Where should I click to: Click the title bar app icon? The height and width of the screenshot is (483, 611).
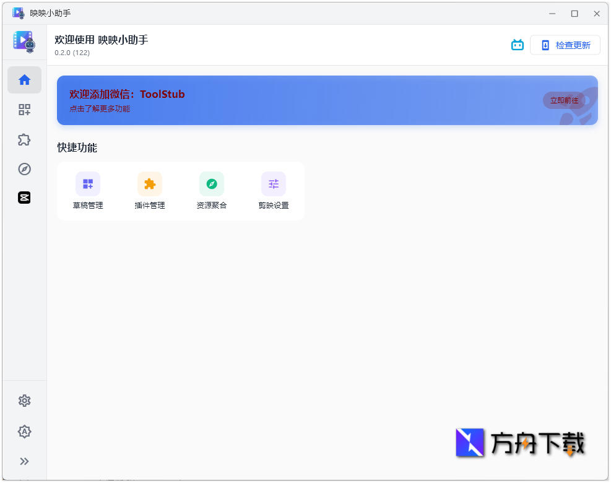[x=19, y=13]
